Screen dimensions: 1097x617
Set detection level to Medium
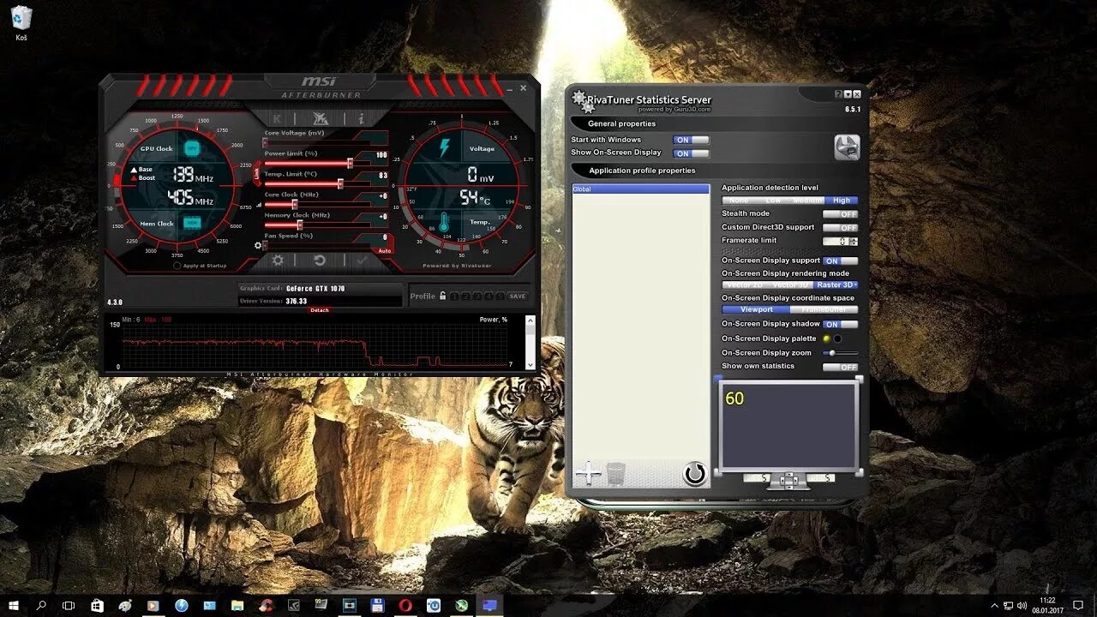(x=807, y=201)
